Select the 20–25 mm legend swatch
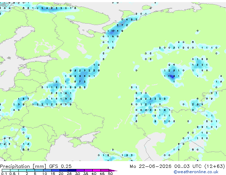This screenshot has height=175, width=226. tap(64, 170)
